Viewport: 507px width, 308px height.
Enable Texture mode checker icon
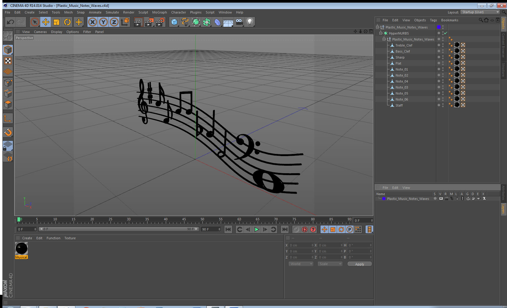(8, 61)
